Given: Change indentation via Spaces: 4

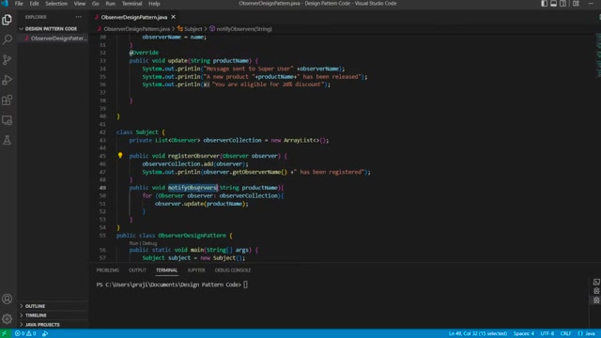Looking at the screenshot, I should 524,333.
